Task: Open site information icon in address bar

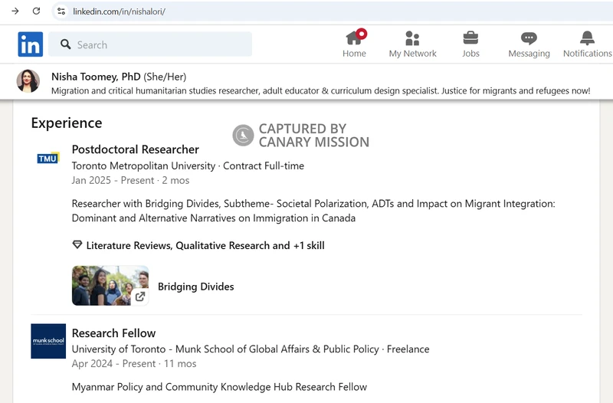Action: tap(61, 11)
